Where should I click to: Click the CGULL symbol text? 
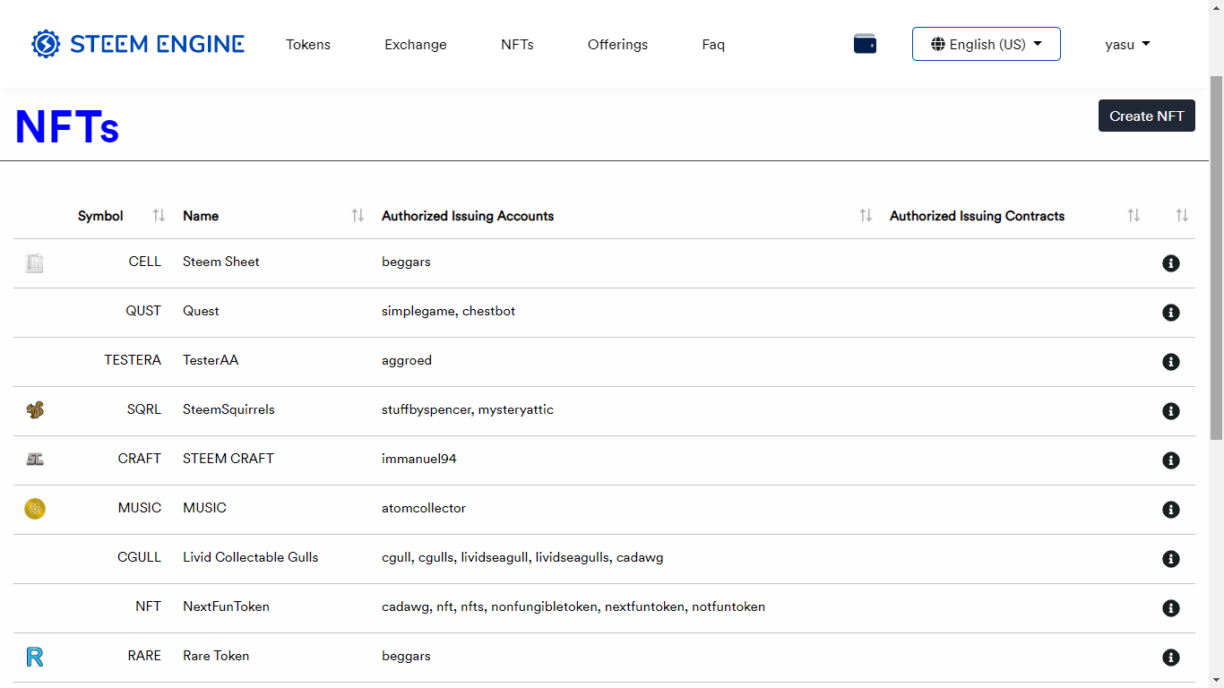pyautogui.click(x=140, y=557)
